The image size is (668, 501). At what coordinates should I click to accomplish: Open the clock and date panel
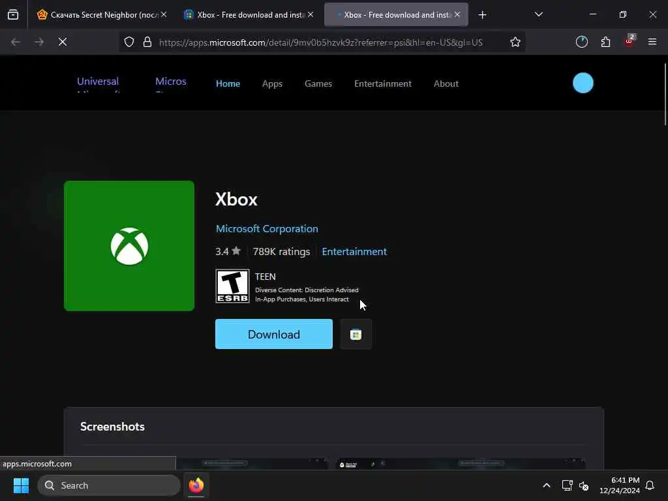coord(620,485)
